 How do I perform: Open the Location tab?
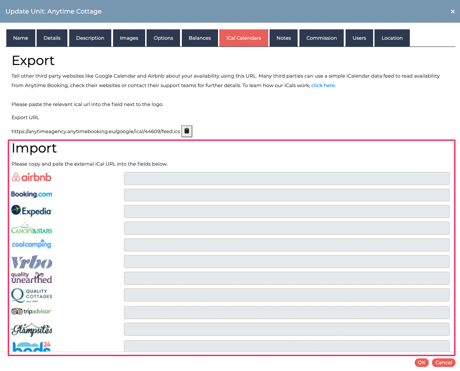[x=392, y=38]
